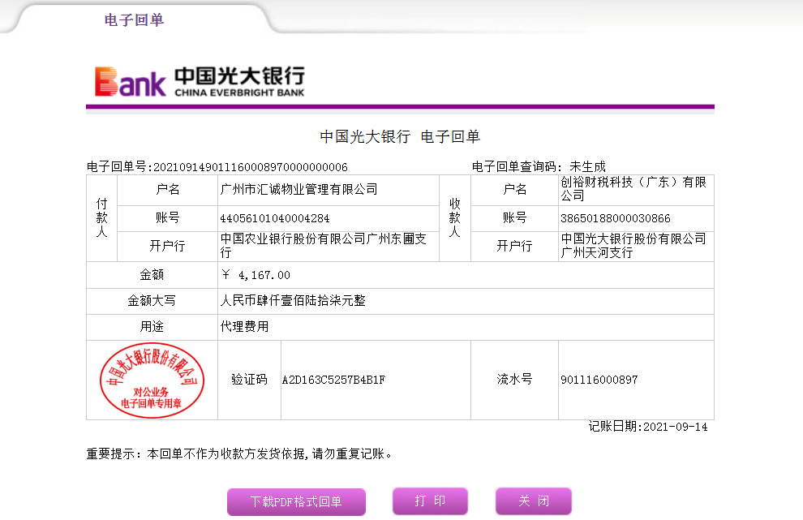
Task: Click the 收款人 column header cell
Action: point(455,218)
